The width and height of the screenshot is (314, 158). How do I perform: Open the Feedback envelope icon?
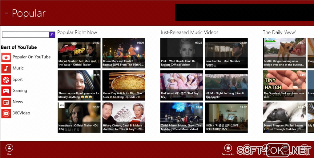(x=285, y=148)
